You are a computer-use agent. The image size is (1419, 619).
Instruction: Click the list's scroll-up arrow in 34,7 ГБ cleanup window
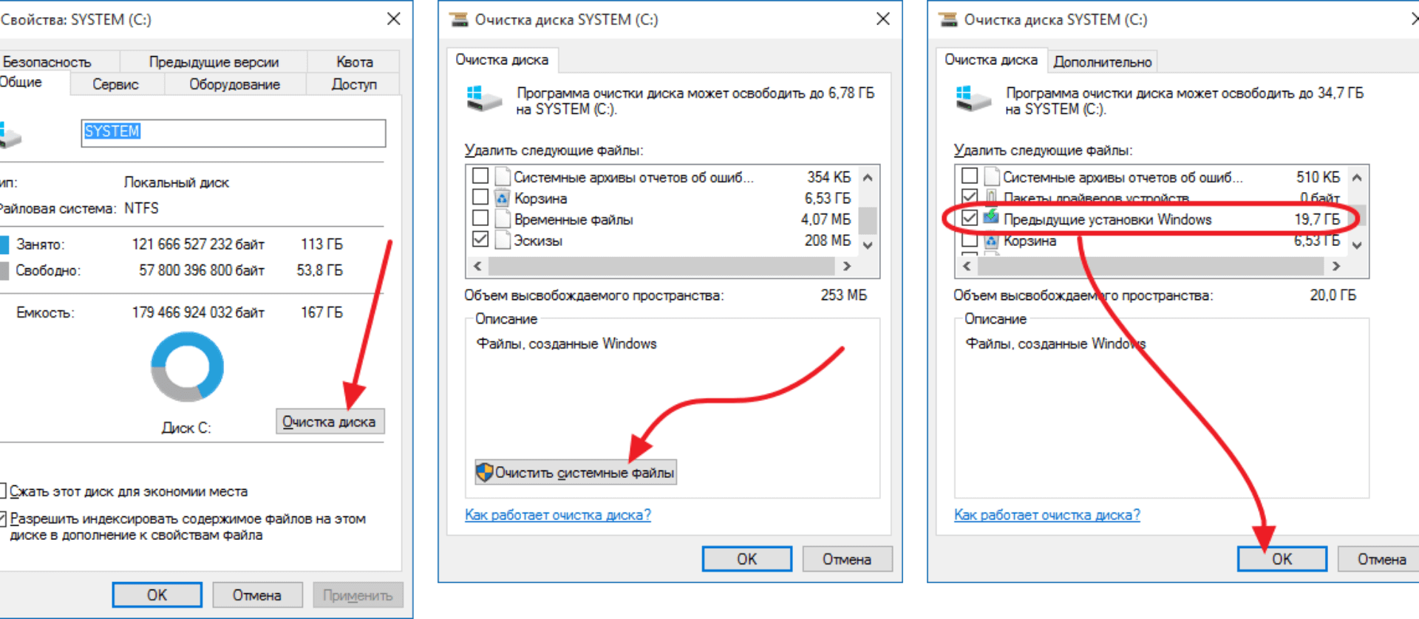[x=1357, y=177]
